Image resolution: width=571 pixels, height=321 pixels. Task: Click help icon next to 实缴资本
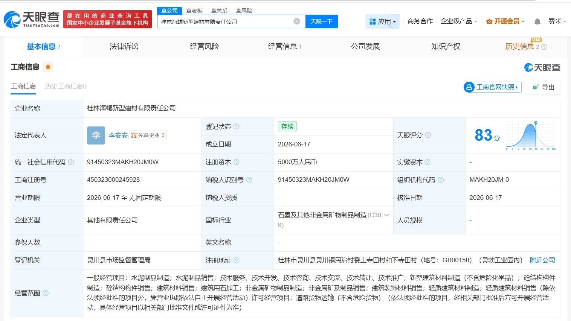tap(428, 162)
